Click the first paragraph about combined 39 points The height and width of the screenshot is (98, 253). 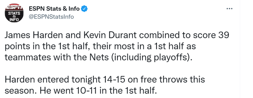tap(117, 46)
